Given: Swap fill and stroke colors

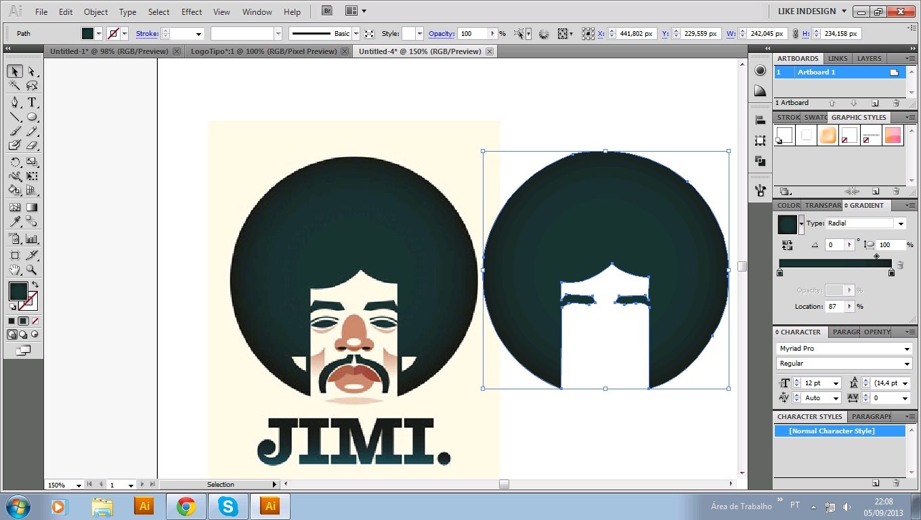Looking at the screenshot, I should point(35,284).
